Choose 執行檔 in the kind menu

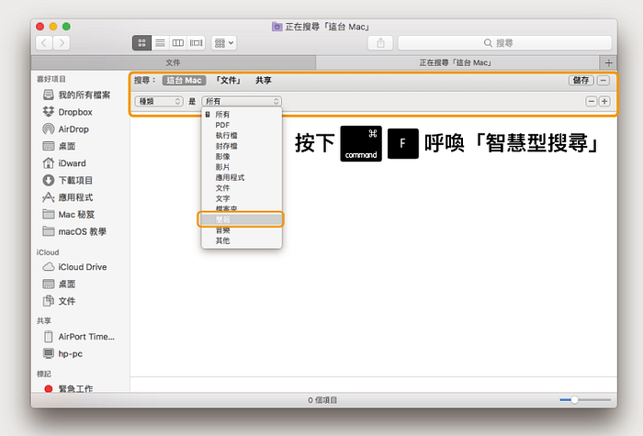coord(242,135)
